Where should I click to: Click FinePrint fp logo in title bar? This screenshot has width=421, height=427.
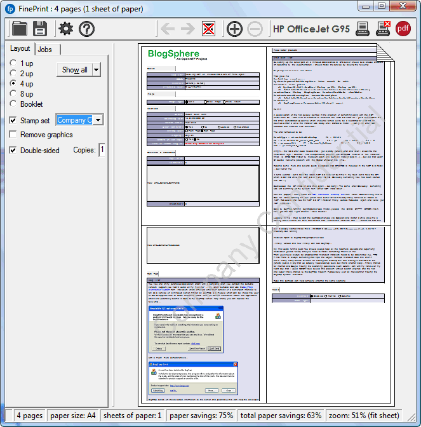point(10,9)
